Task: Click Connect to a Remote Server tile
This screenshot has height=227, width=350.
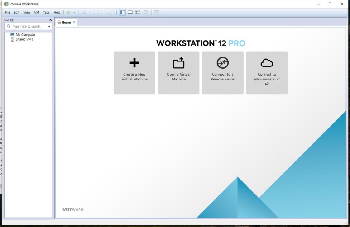Action: pyautogui.click(x=223, y=73)
